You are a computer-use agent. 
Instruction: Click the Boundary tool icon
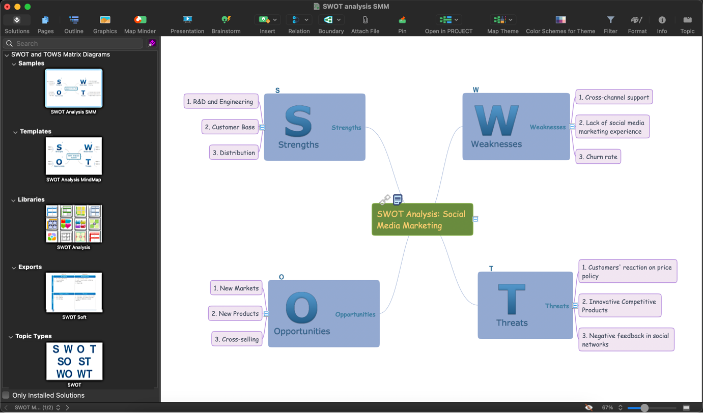point(328,20)
